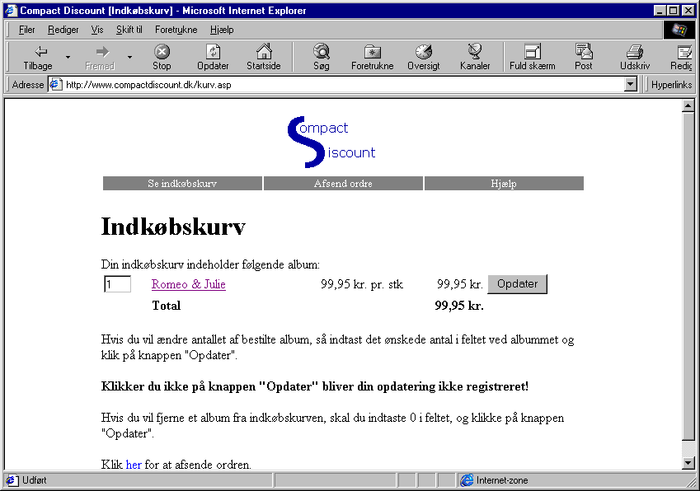The height and width of the screenshot is (491, 700).
Task: Maximize the Internet Explorer window
Action: [673, 10]
